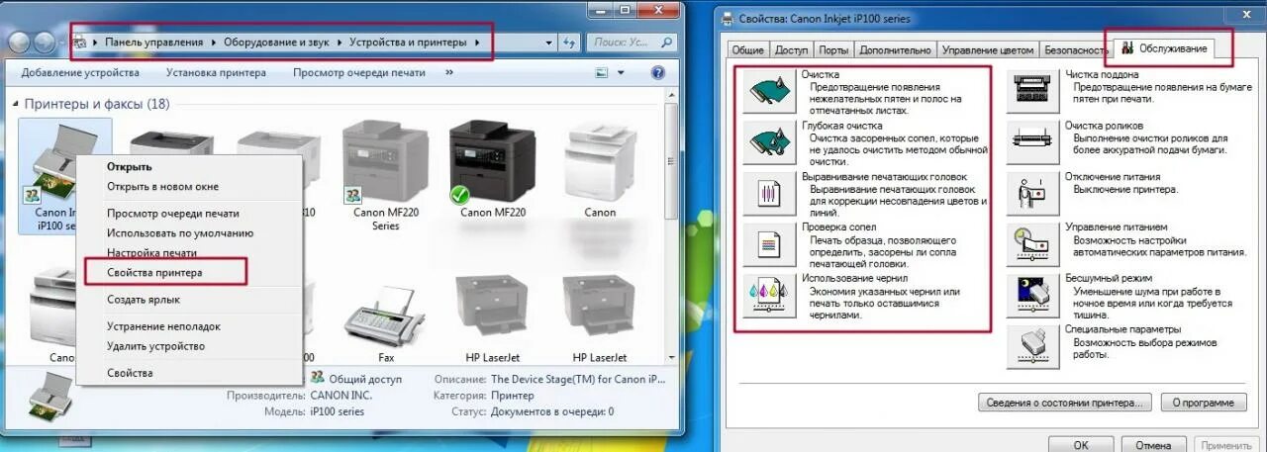
Task: Select the white Canon printer icon
Action: click(x=600, y=164)
